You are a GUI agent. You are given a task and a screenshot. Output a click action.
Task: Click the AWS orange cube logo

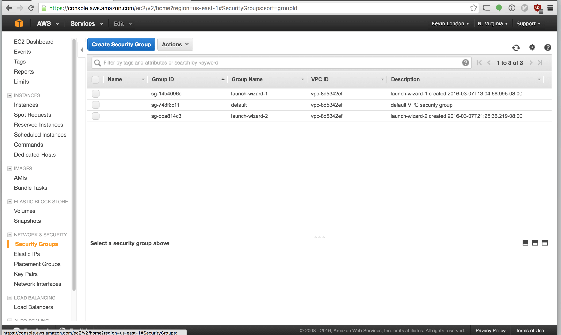click(x=19, y=23)
